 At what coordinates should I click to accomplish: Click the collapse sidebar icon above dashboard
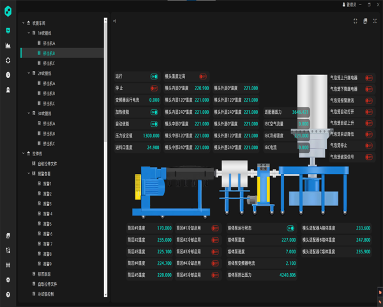tap(115, 21)
